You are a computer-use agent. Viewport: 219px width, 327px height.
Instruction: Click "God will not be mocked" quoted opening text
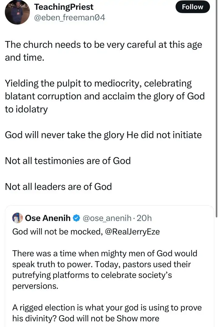tap(52, 232)
